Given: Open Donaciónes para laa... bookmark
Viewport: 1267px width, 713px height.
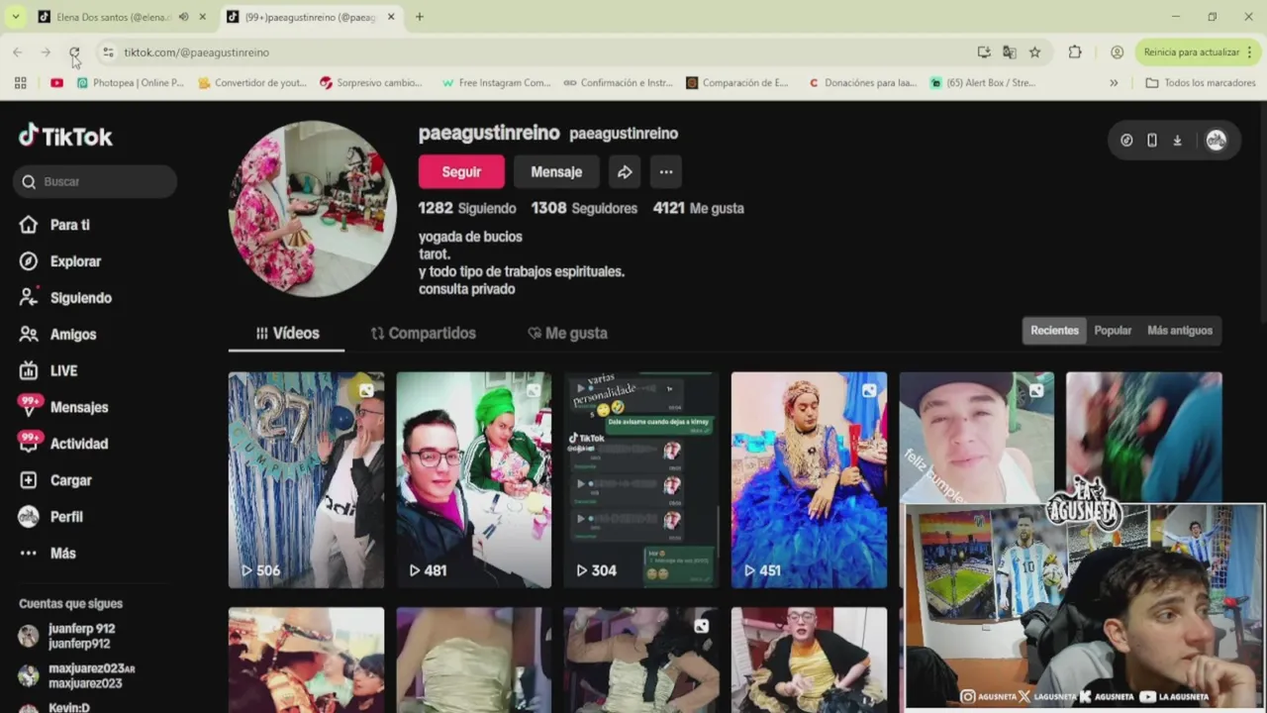Looking at the screenshot, I should coord(862,83).
